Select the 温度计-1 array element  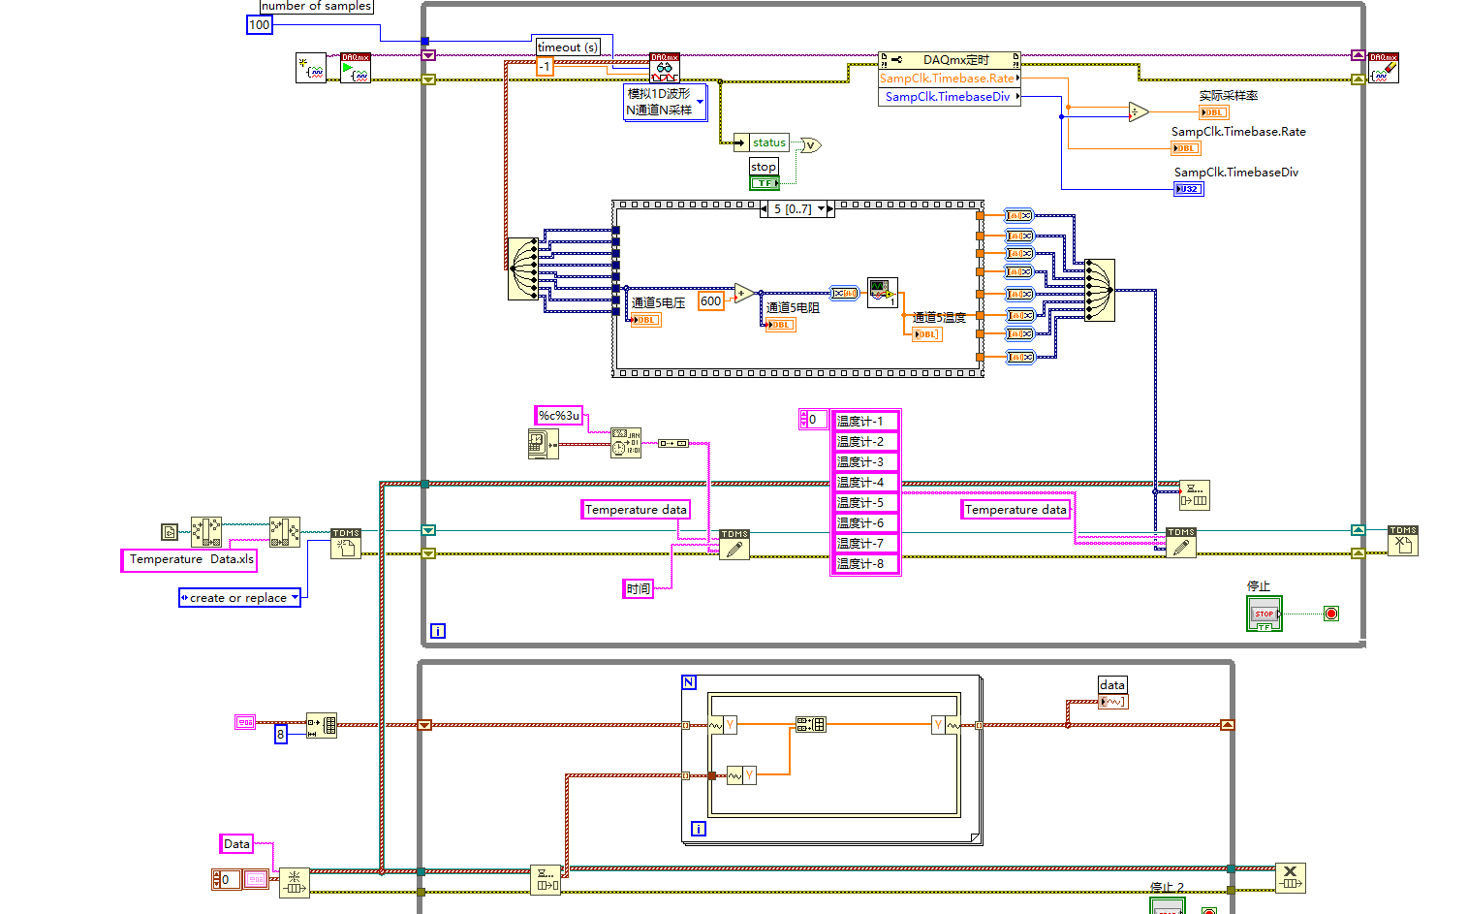tap(865, 421)
